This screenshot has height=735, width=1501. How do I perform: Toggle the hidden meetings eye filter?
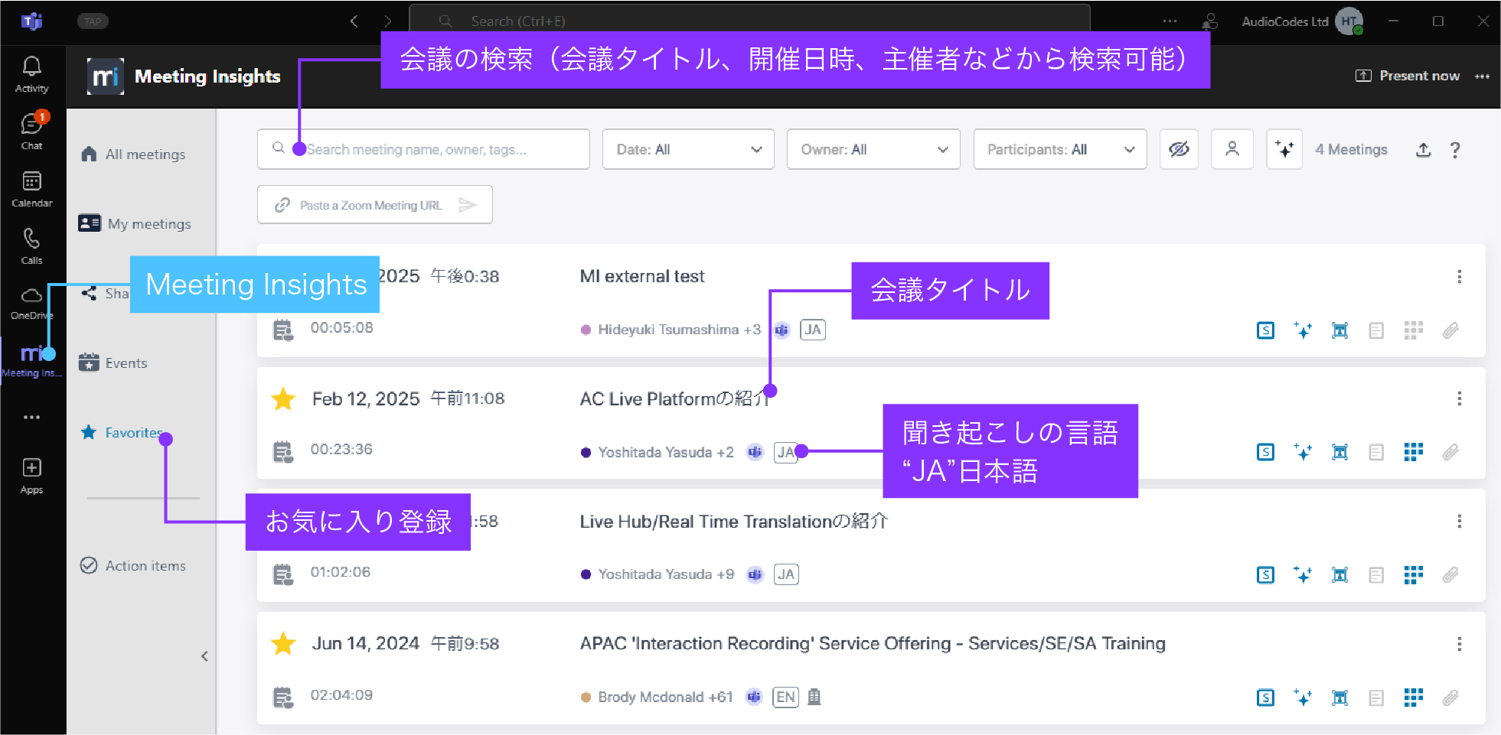[1179, 149]
